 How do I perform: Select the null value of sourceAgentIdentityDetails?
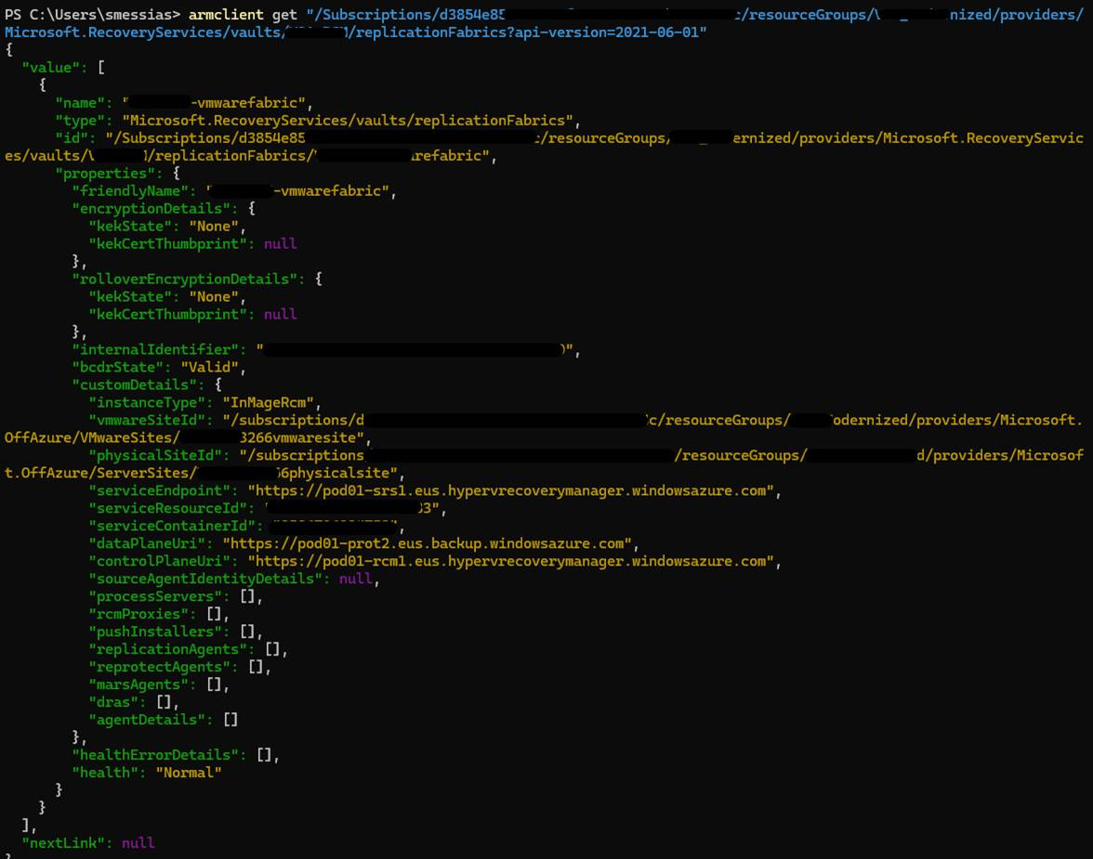(355, 579)
